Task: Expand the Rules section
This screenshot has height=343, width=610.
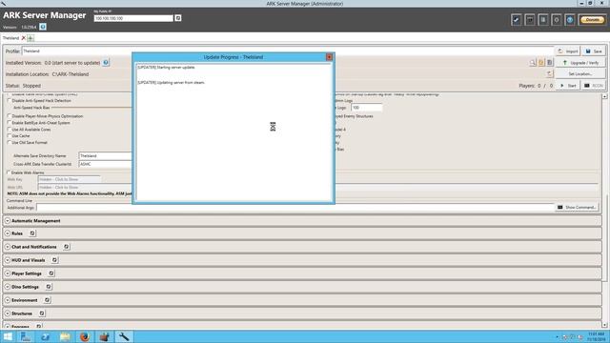Action: (x=8, y=233)
